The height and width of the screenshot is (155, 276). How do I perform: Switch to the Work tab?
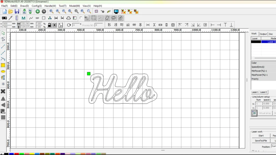pyautogui.click(x=254, y=34)
